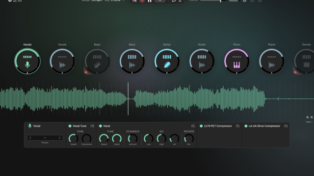Open Vocal Tune settings sliders icon
The width and height of the screenshot is (314, 176).
point(92,126)
